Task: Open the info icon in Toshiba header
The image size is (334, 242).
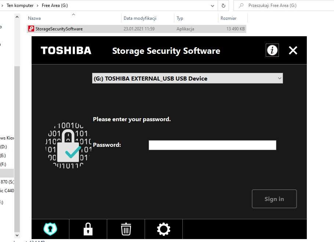Action: (272, 50)
